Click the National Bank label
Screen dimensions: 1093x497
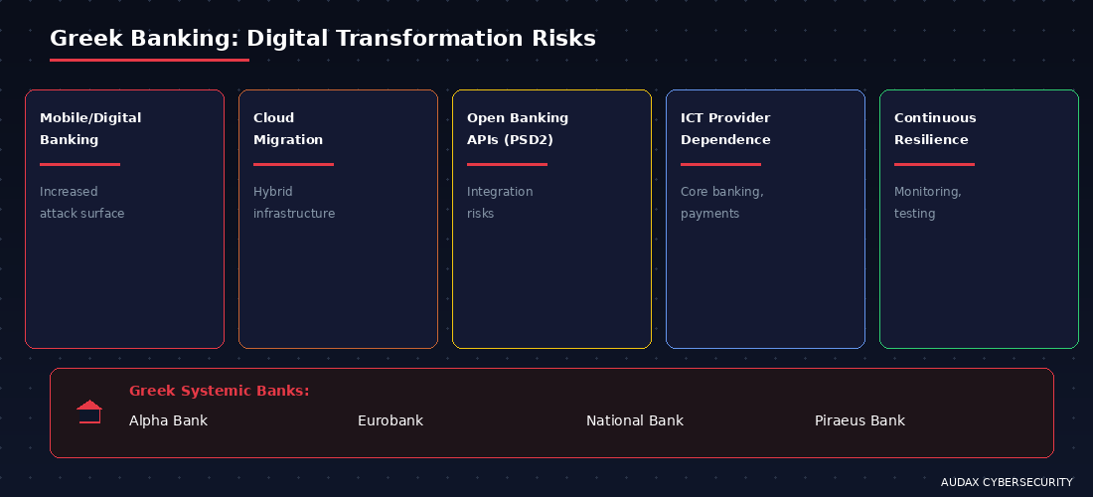tap(635, 421)
